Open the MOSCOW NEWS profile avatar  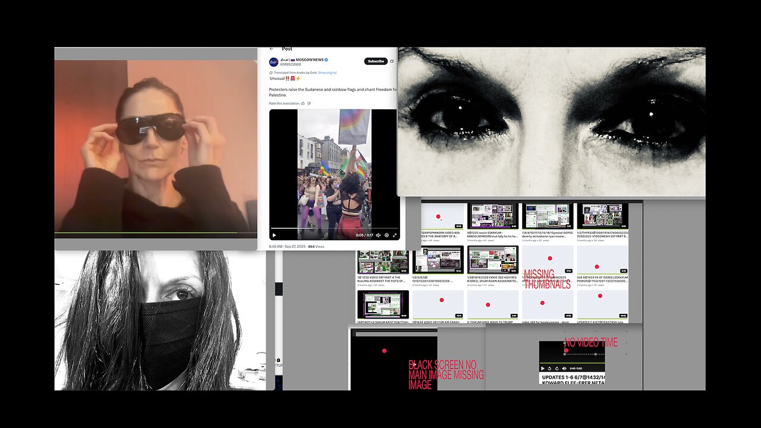click(273, 62)
